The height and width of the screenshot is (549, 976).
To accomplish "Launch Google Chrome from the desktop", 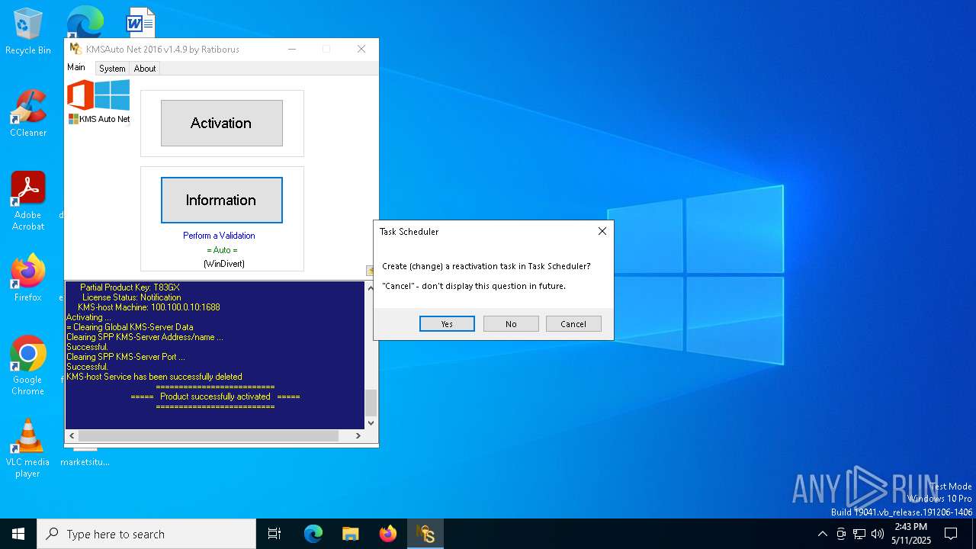I will pyautogui.click(x=28, y=366).
